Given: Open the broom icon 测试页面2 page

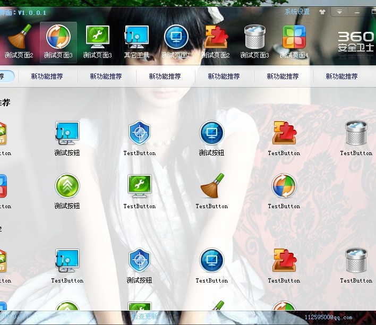Looking at the screenshot, I should [x=18, y=42].
